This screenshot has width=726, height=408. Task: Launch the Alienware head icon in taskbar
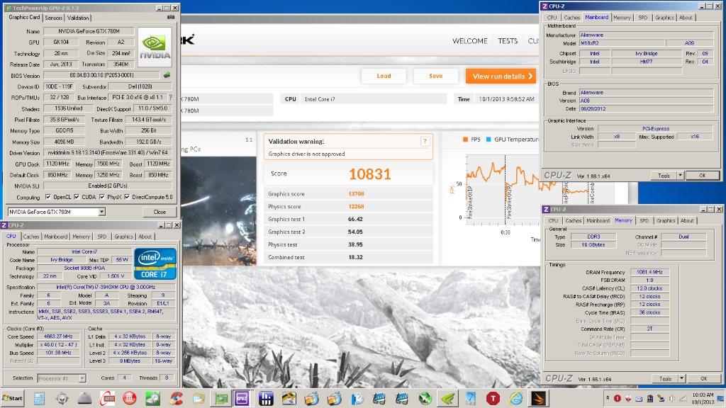point(62,398)
